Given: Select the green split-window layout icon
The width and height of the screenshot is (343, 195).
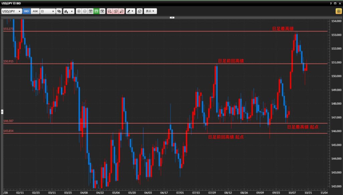Looking at the screenshot, I should click(x=96, y=11).
